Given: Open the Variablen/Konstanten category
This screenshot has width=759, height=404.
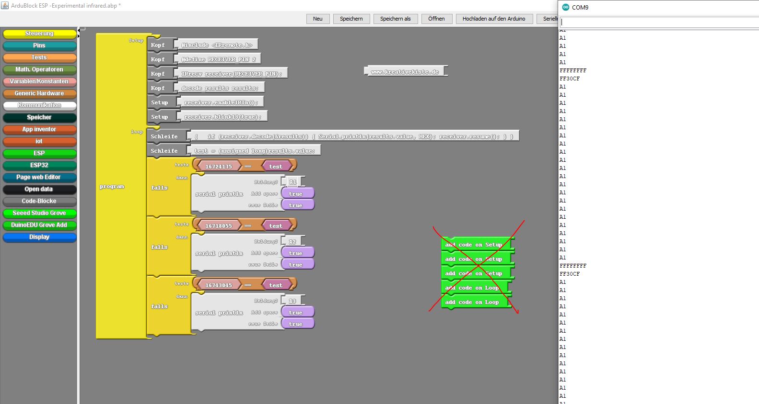Looking at the screenshot, I should tap(39, 81).
